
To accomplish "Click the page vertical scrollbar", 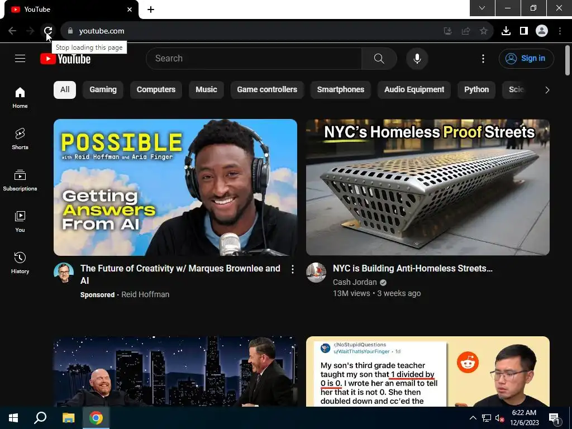I will click(568, 60).
